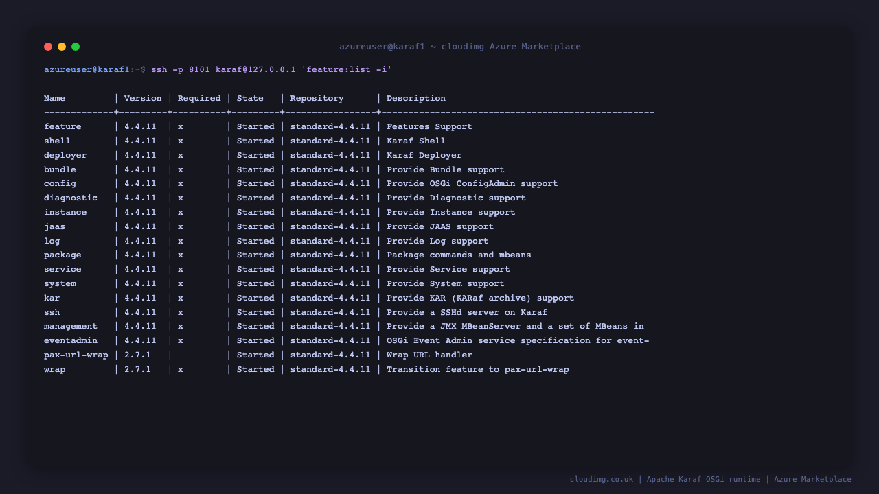Select the 'instance' feature name
The image size is (879, 494).
65,212
